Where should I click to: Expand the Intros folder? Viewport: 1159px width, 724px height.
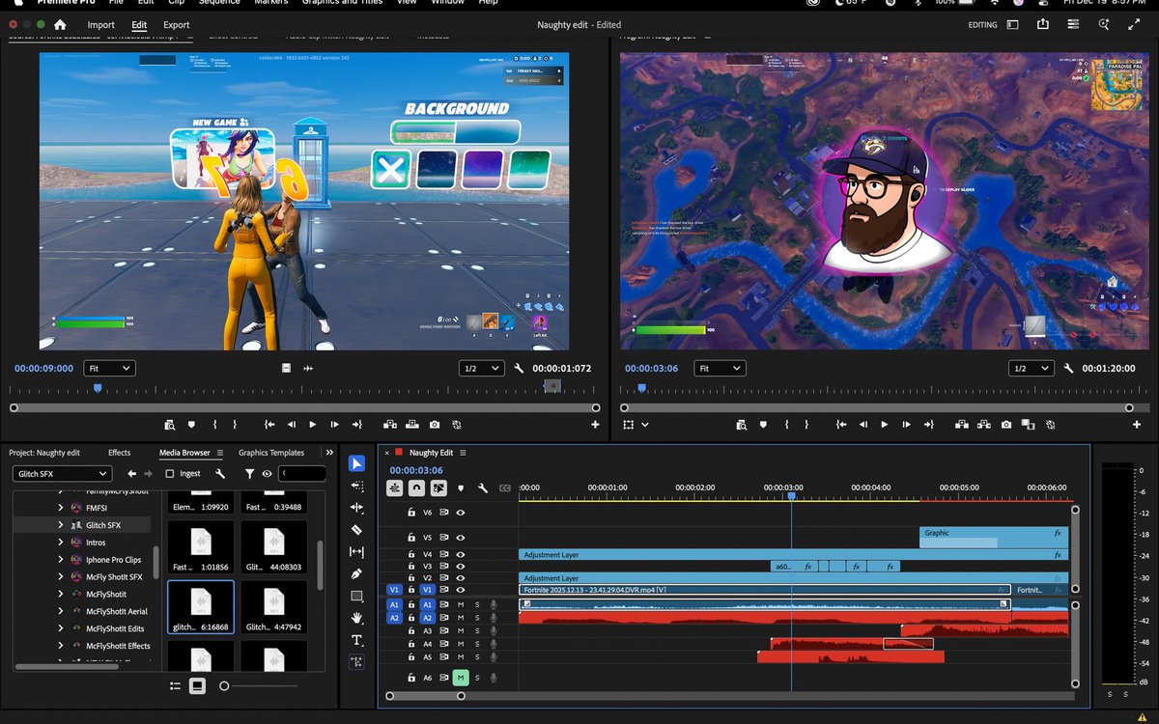point(61,543)
